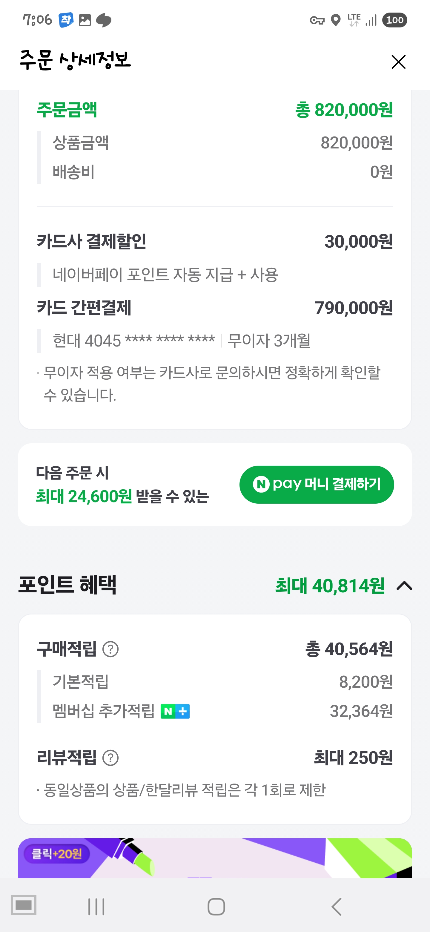The height and width of the screenshot is (932, 430).
Task: Tap the battery 100 status indicator
Action: [x=394, y=20]
